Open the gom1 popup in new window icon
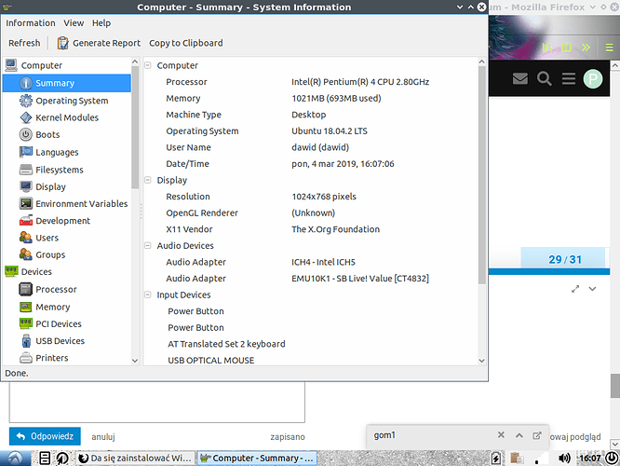This screenshot has width=620, height=466. point(536,435)
